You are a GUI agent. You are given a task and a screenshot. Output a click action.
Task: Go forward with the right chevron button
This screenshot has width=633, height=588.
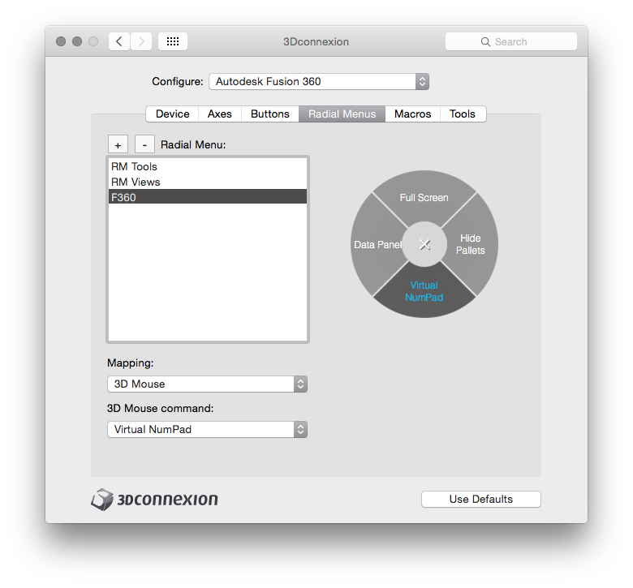(x=141, y=41)
